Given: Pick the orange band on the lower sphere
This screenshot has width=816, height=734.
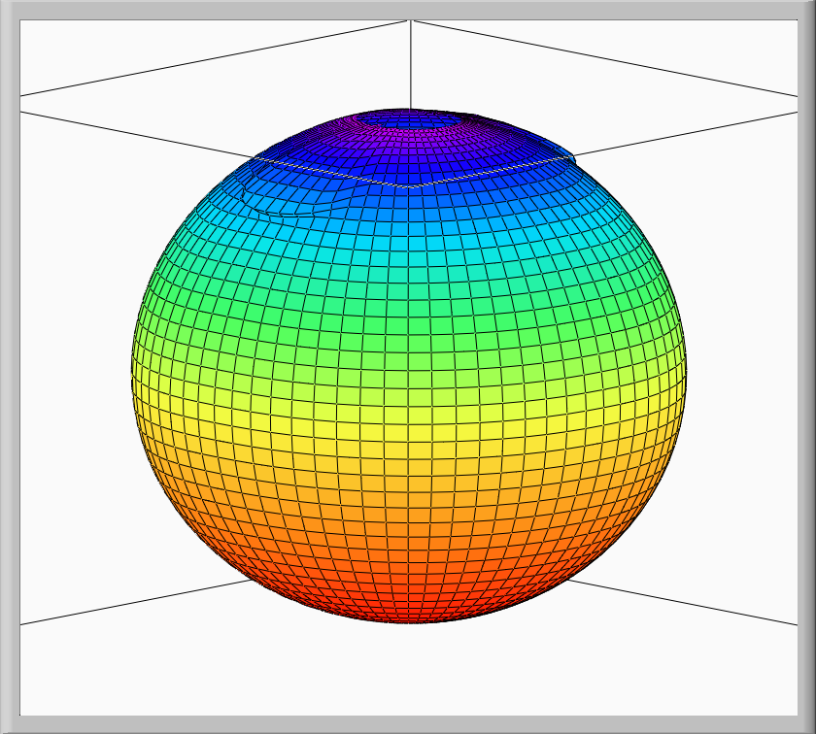Looking at the screenshot, I should click(408, 524).
